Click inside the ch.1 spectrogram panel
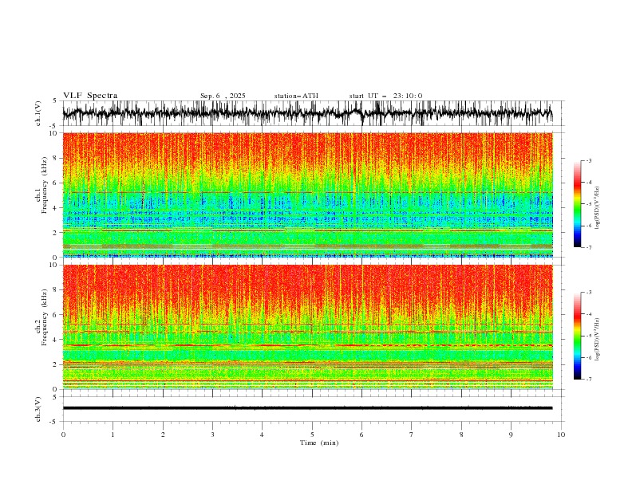 click(307, 195)
